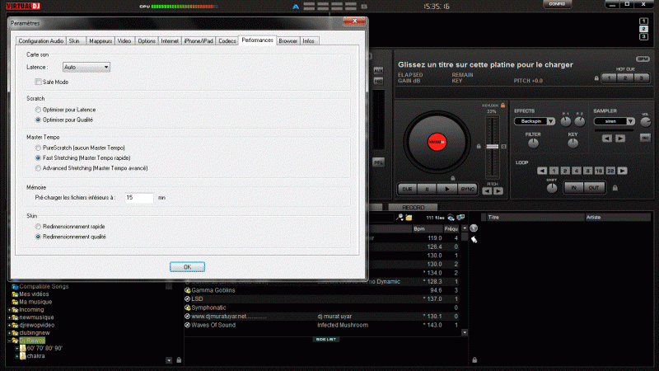Click the loop SHIFT knob
The image size is (659, 371).
551,188
